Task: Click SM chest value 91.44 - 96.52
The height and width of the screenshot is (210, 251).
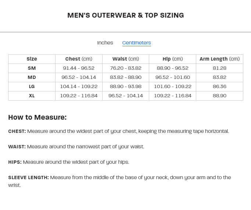Action: 79,68
